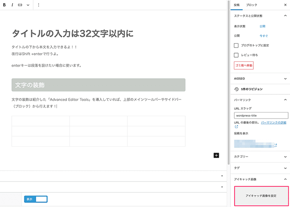
Task: Click アイキャッチ画像を設定 to set featured image
Action: coord(261,195)
